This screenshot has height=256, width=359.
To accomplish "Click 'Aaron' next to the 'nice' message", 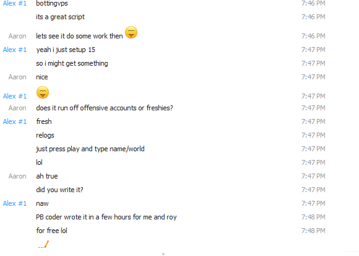I will [17, 77].
